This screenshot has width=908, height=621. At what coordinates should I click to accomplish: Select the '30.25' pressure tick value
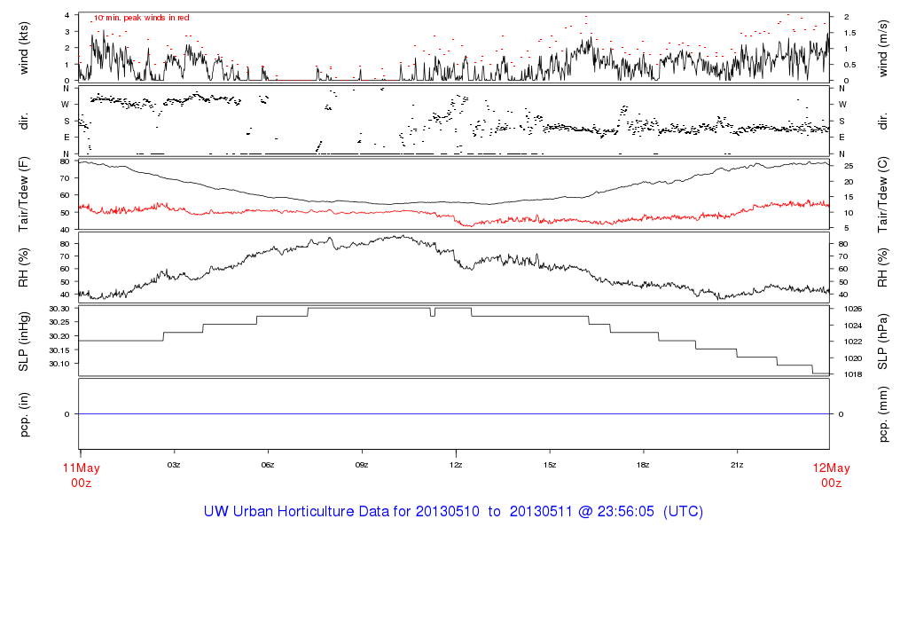[59, 322]
